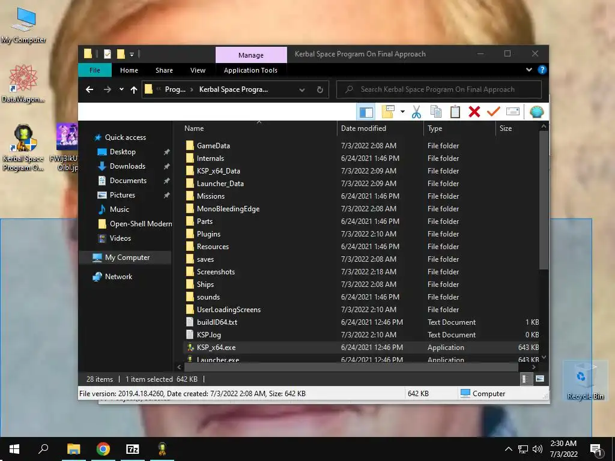Open Desktop in Quick access
This screenshot has height=461, width=615.
123,152
